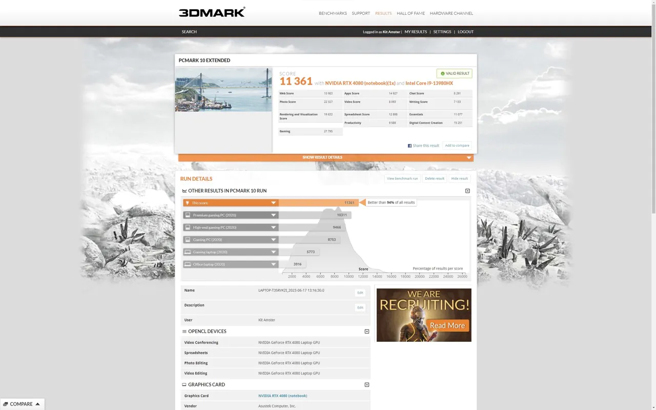Screen dimensions: 656x410
Task: Click the result name LAPTOP-T3SRVK2I text
Action: (x=291, y=290)
